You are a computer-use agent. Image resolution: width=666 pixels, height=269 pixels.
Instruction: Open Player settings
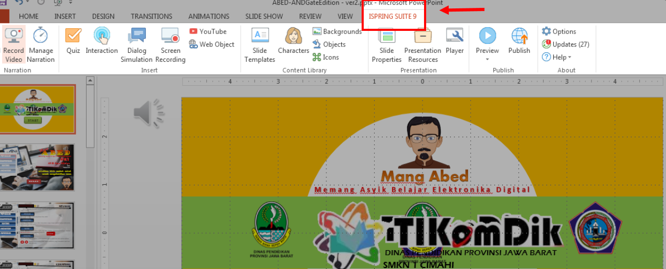[x=454, y=41]
